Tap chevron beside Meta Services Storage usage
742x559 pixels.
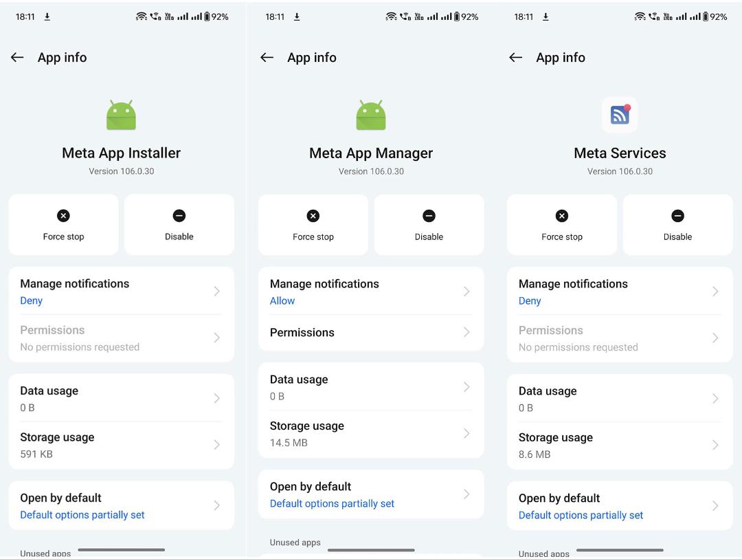pyautogui.click(x=715, y=445)
